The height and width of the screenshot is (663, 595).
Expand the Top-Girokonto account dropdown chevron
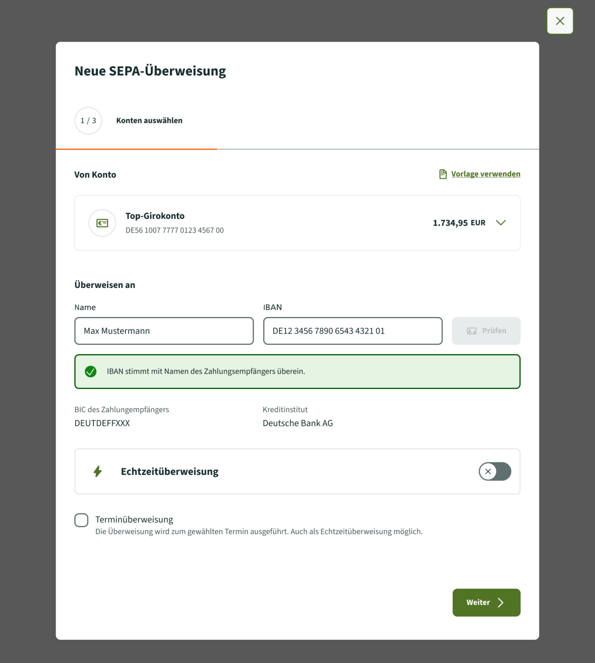tap(501, 223)
